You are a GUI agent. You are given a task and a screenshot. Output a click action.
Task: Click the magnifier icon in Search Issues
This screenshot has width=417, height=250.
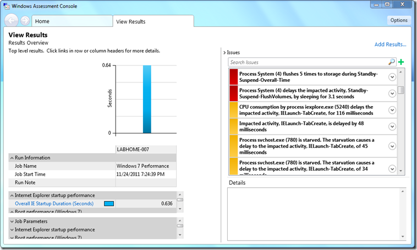coord(392,62)
